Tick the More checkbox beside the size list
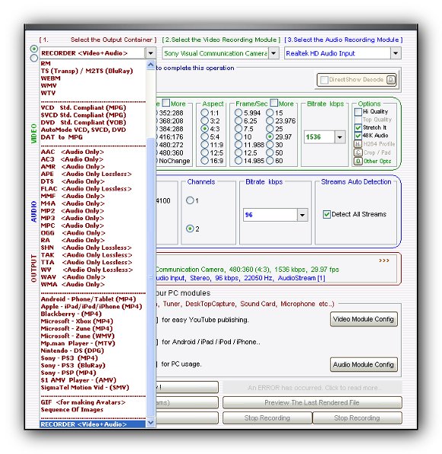This screenshot has width=442, height=454. (166, 103)
